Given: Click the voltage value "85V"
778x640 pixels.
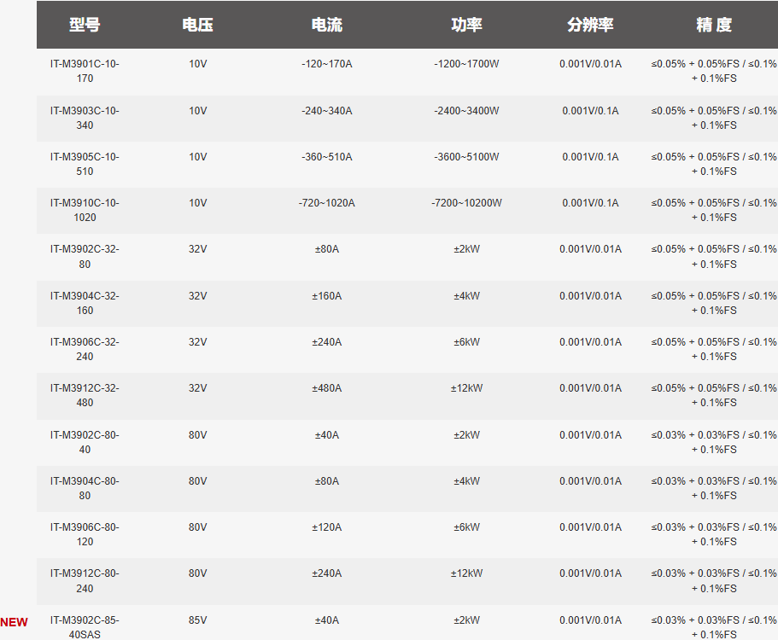Looking at the screenshot, I should [x=197, y=620].
